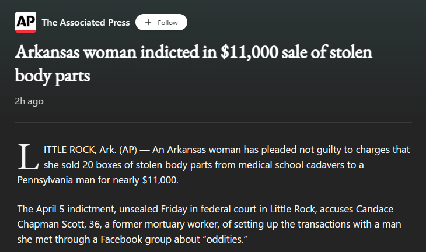Click the plus icon in Follow button
426x252 pixels.
(148, 22)
